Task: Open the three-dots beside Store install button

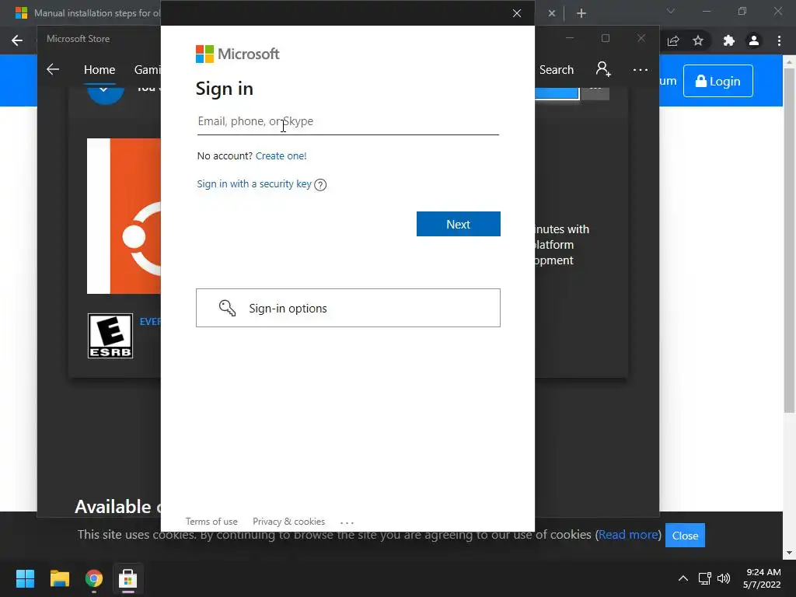Action: click(x=595, y=93)
